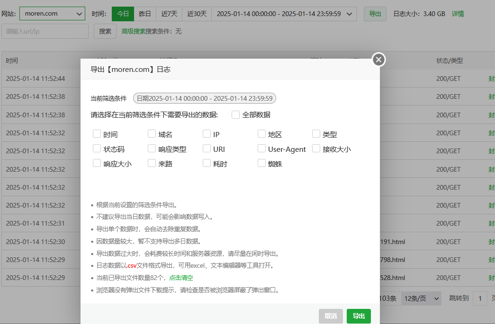Check the 响应类型 checkbox

(152, 149)
